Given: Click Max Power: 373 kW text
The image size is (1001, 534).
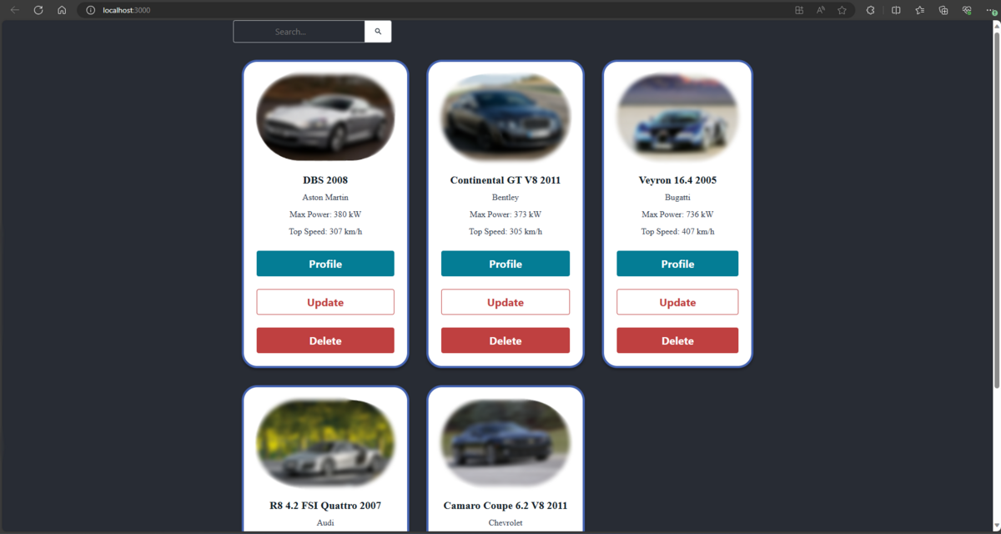Looking at the screenshot, I should coord(506,214).
